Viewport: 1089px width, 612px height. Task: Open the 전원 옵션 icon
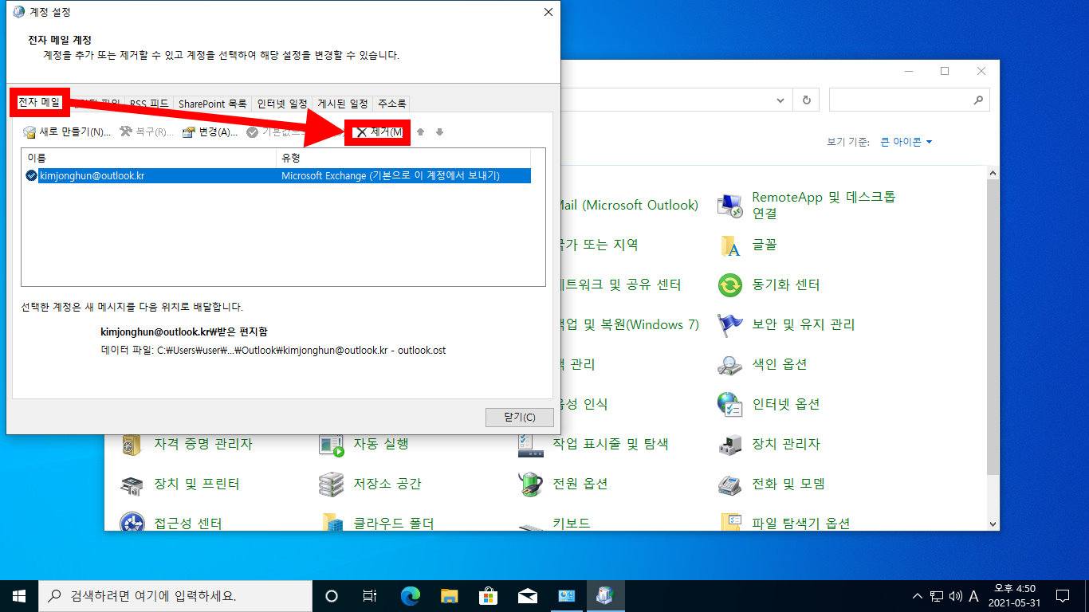pos(531,484)
